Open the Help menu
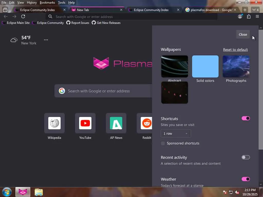Image resolution: width=263 pixels, height=197 pixels. point(71,3)
